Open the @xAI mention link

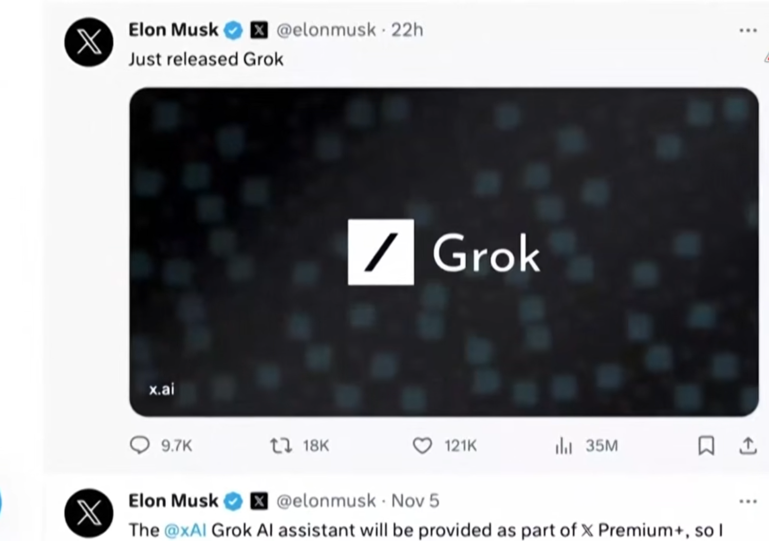pos(185,530)
